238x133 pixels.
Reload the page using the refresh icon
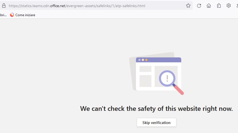199,6
